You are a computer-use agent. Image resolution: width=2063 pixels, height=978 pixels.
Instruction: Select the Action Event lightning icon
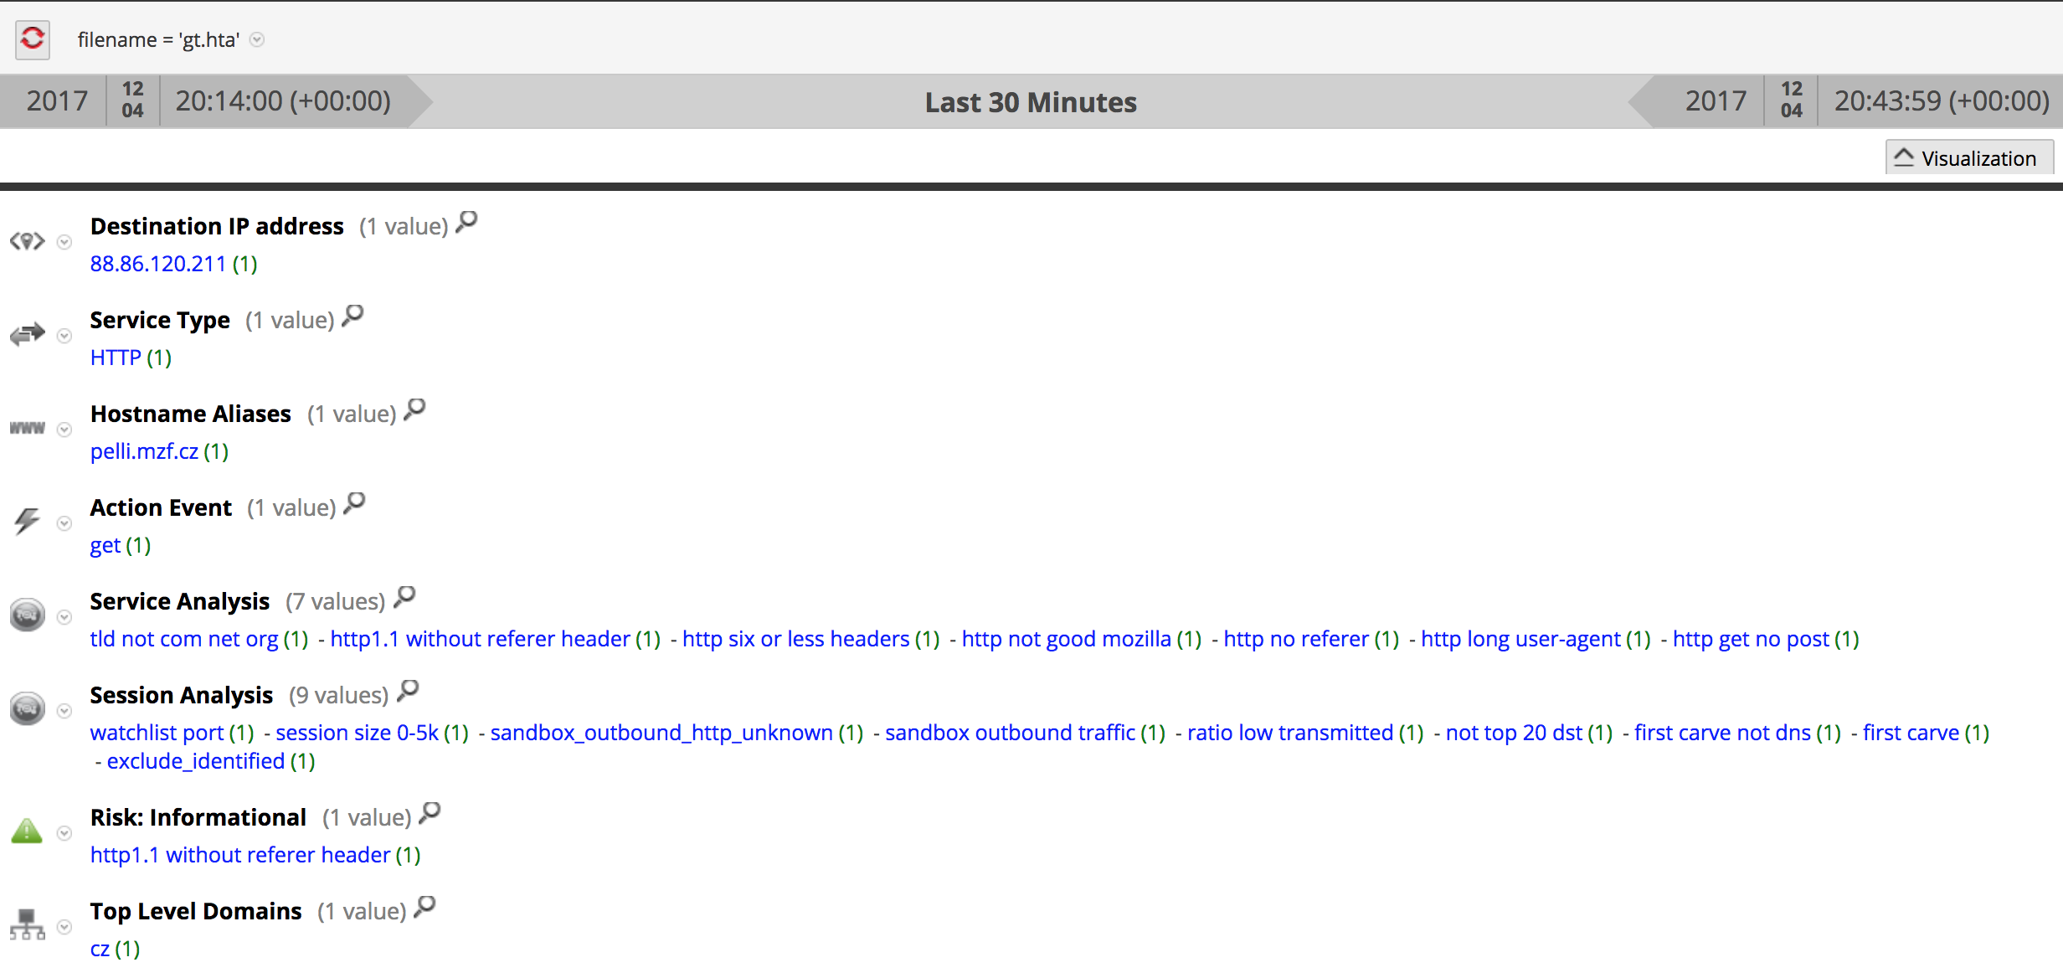click(26, 522)
